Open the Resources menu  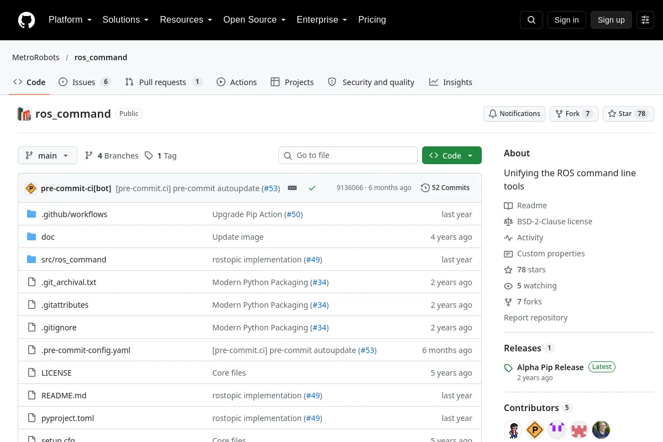186,20
